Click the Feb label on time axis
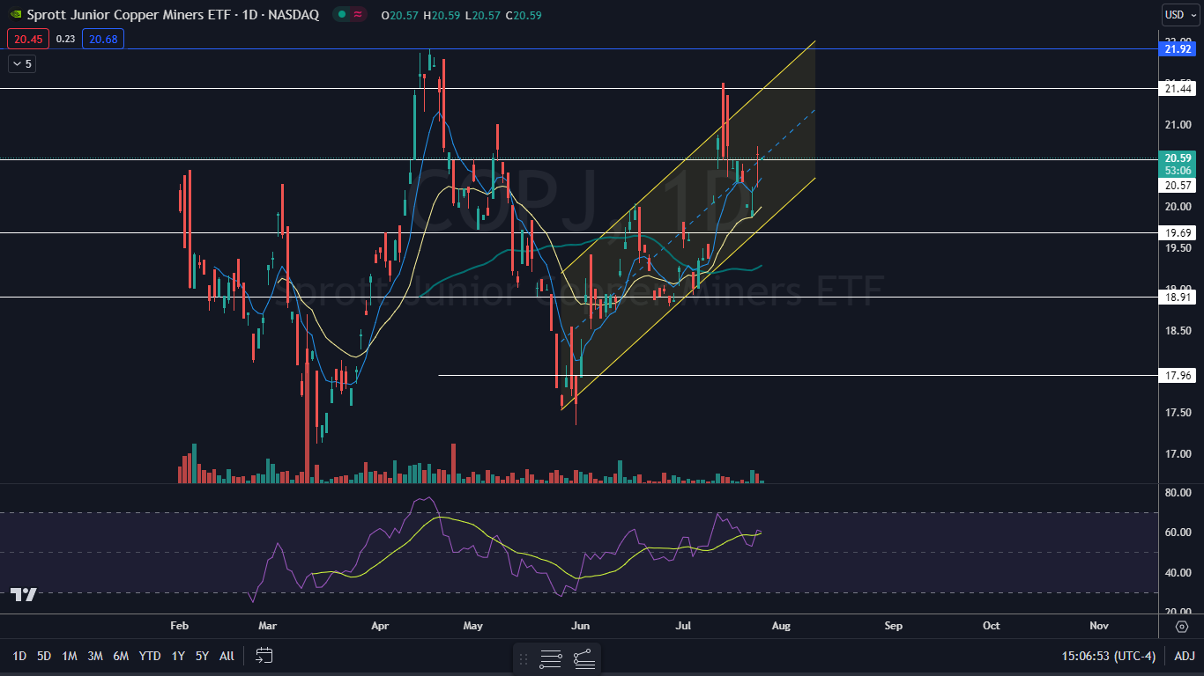Image resolution: width=1204 pixels, height=676 pixels. 179,626
